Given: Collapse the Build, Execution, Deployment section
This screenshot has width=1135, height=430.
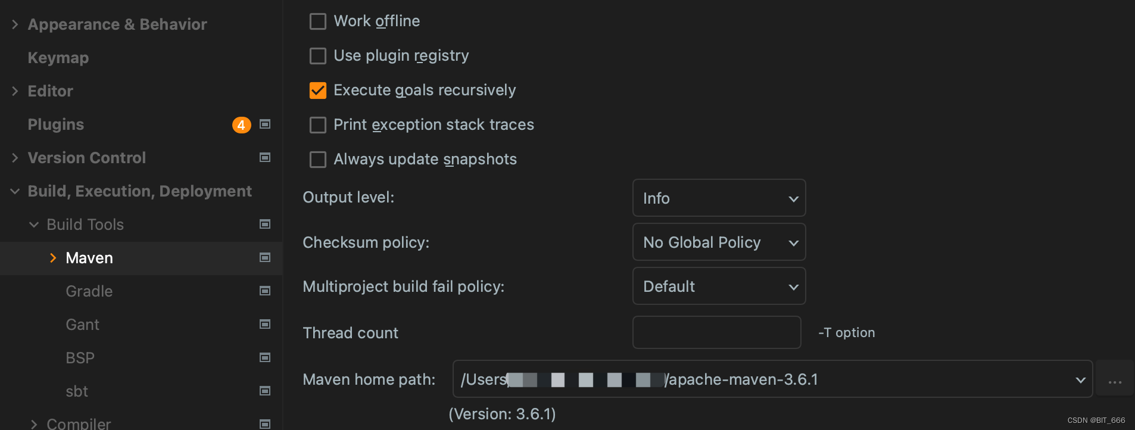Looking at the screenshot, I should [x=15, y=191].
